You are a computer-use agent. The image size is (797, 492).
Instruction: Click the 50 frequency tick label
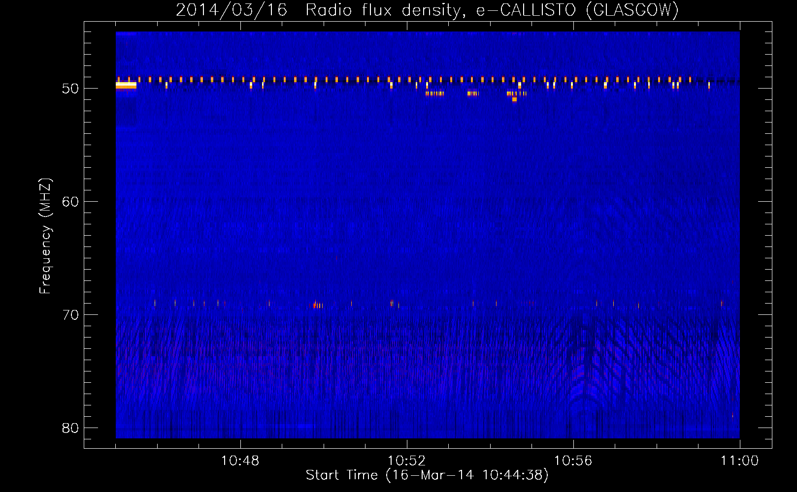(x=70, y=89)
